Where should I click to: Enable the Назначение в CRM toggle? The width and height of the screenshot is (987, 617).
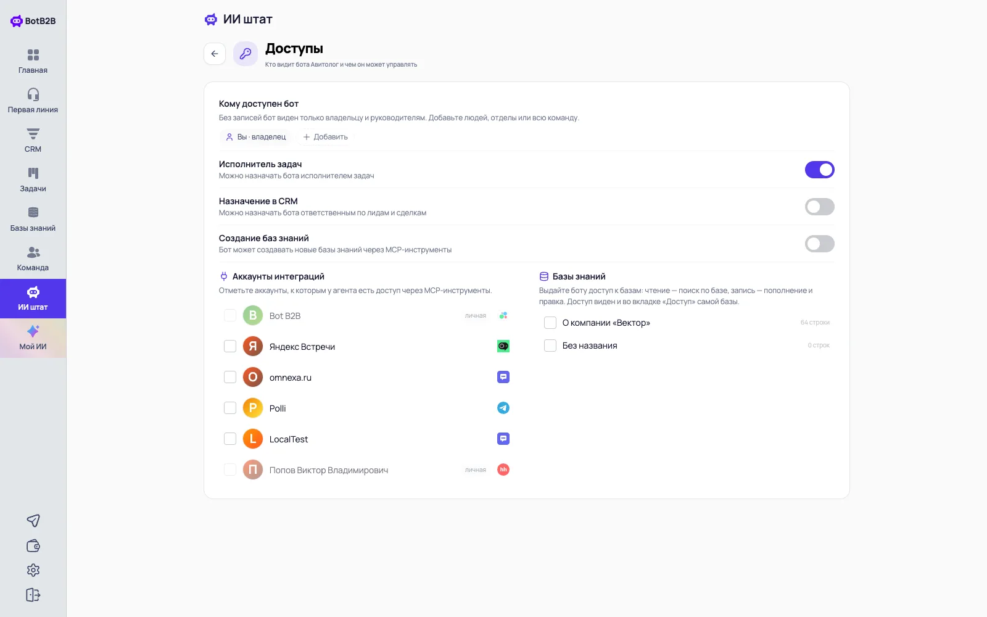[x=819, y=207]
